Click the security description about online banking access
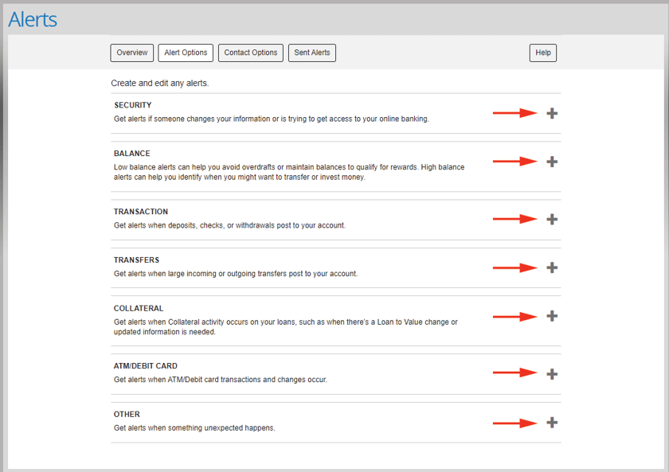The height and width of the screenshot is (472, 669). [x=272, y=119]
